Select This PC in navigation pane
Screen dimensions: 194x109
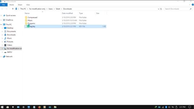pyautogui.click(x=9, y=25)
